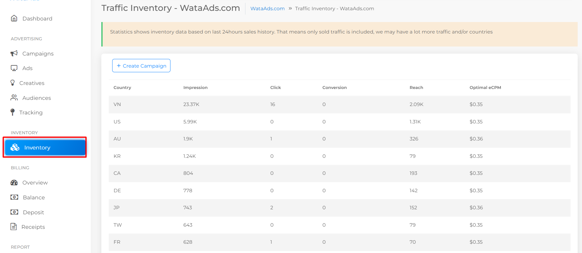Navigate to Audiences
The image size is (582, 253).
[x=37, y=98]
